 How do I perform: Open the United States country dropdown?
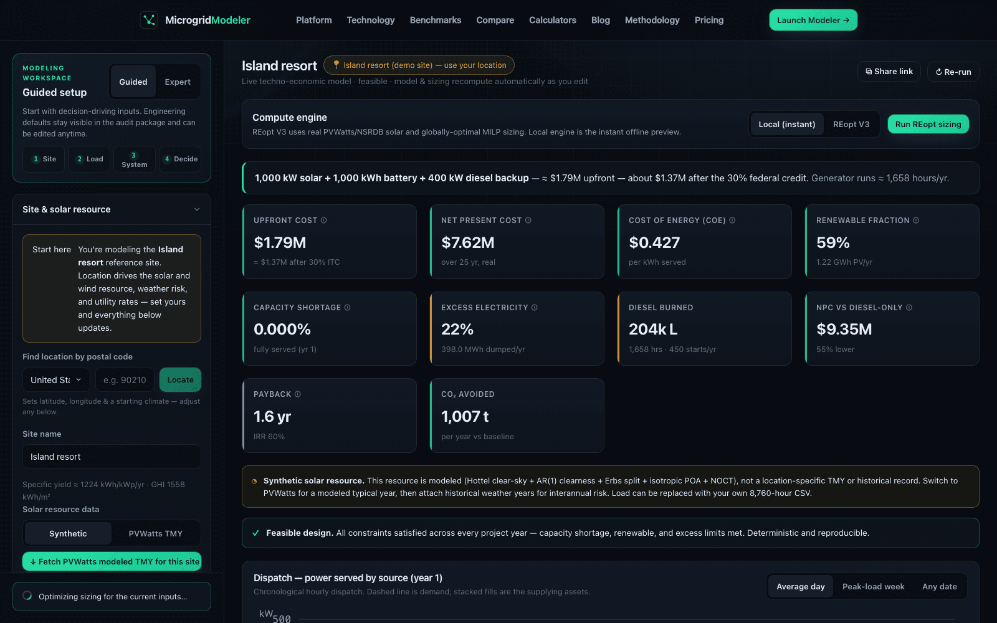57,380
